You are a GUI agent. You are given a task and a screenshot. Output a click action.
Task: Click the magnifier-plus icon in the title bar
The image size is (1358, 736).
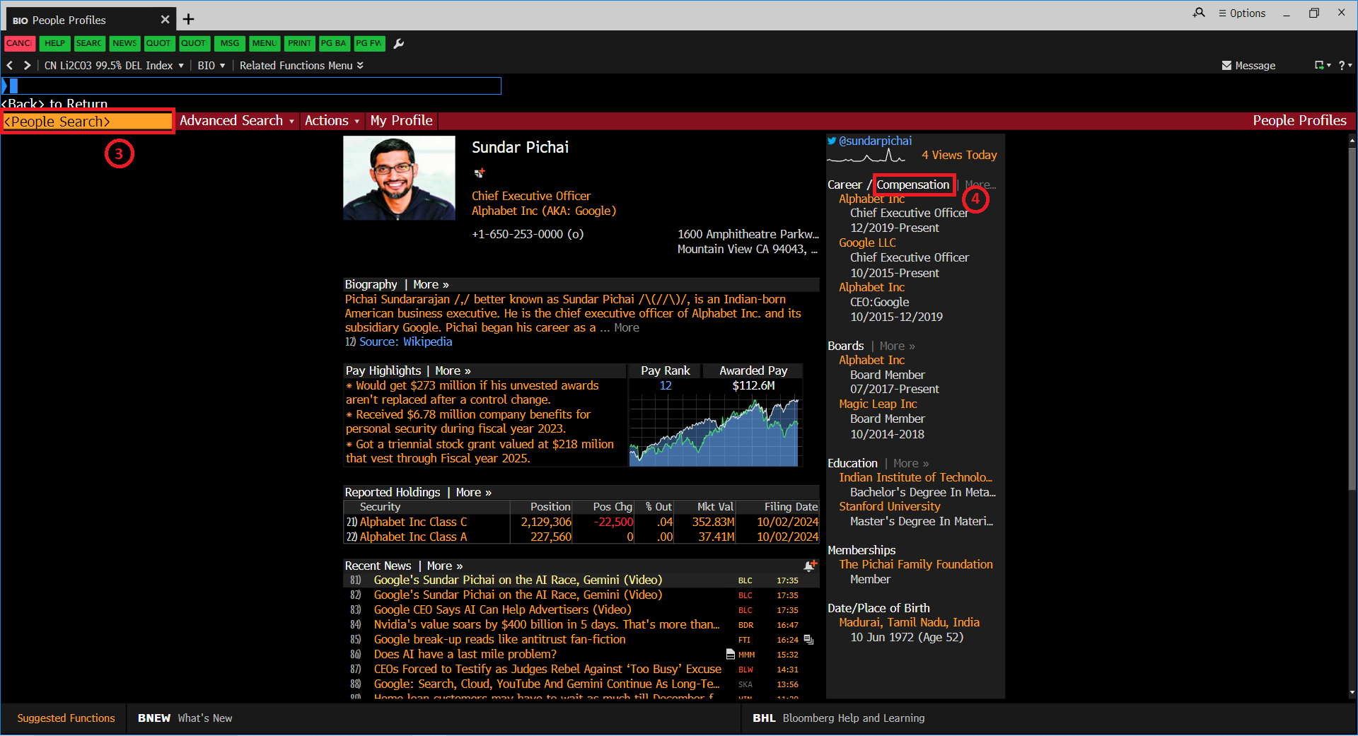tap(1199, 13)
